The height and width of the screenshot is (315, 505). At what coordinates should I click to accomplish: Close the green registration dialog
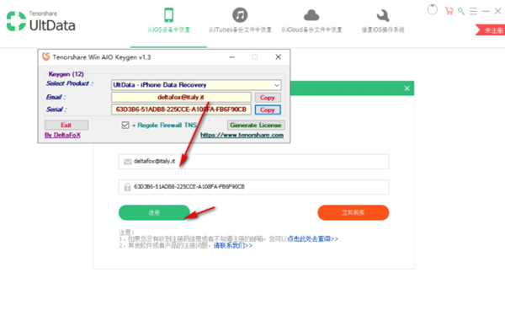(407, 88)
